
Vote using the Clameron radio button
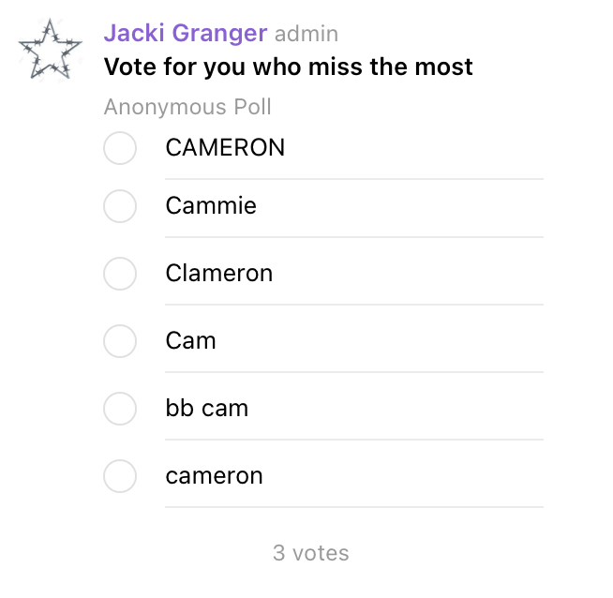click(120, 274)
